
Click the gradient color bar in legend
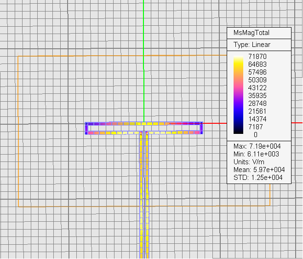239,95
